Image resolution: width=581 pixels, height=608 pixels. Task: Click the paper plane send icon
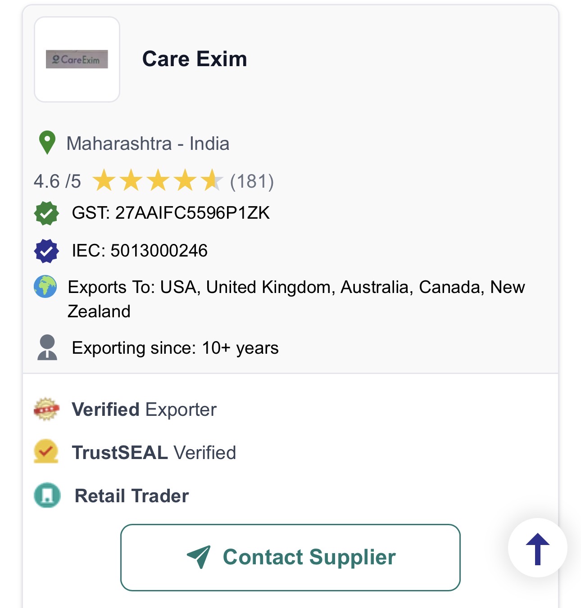click(x=199, y=557)
